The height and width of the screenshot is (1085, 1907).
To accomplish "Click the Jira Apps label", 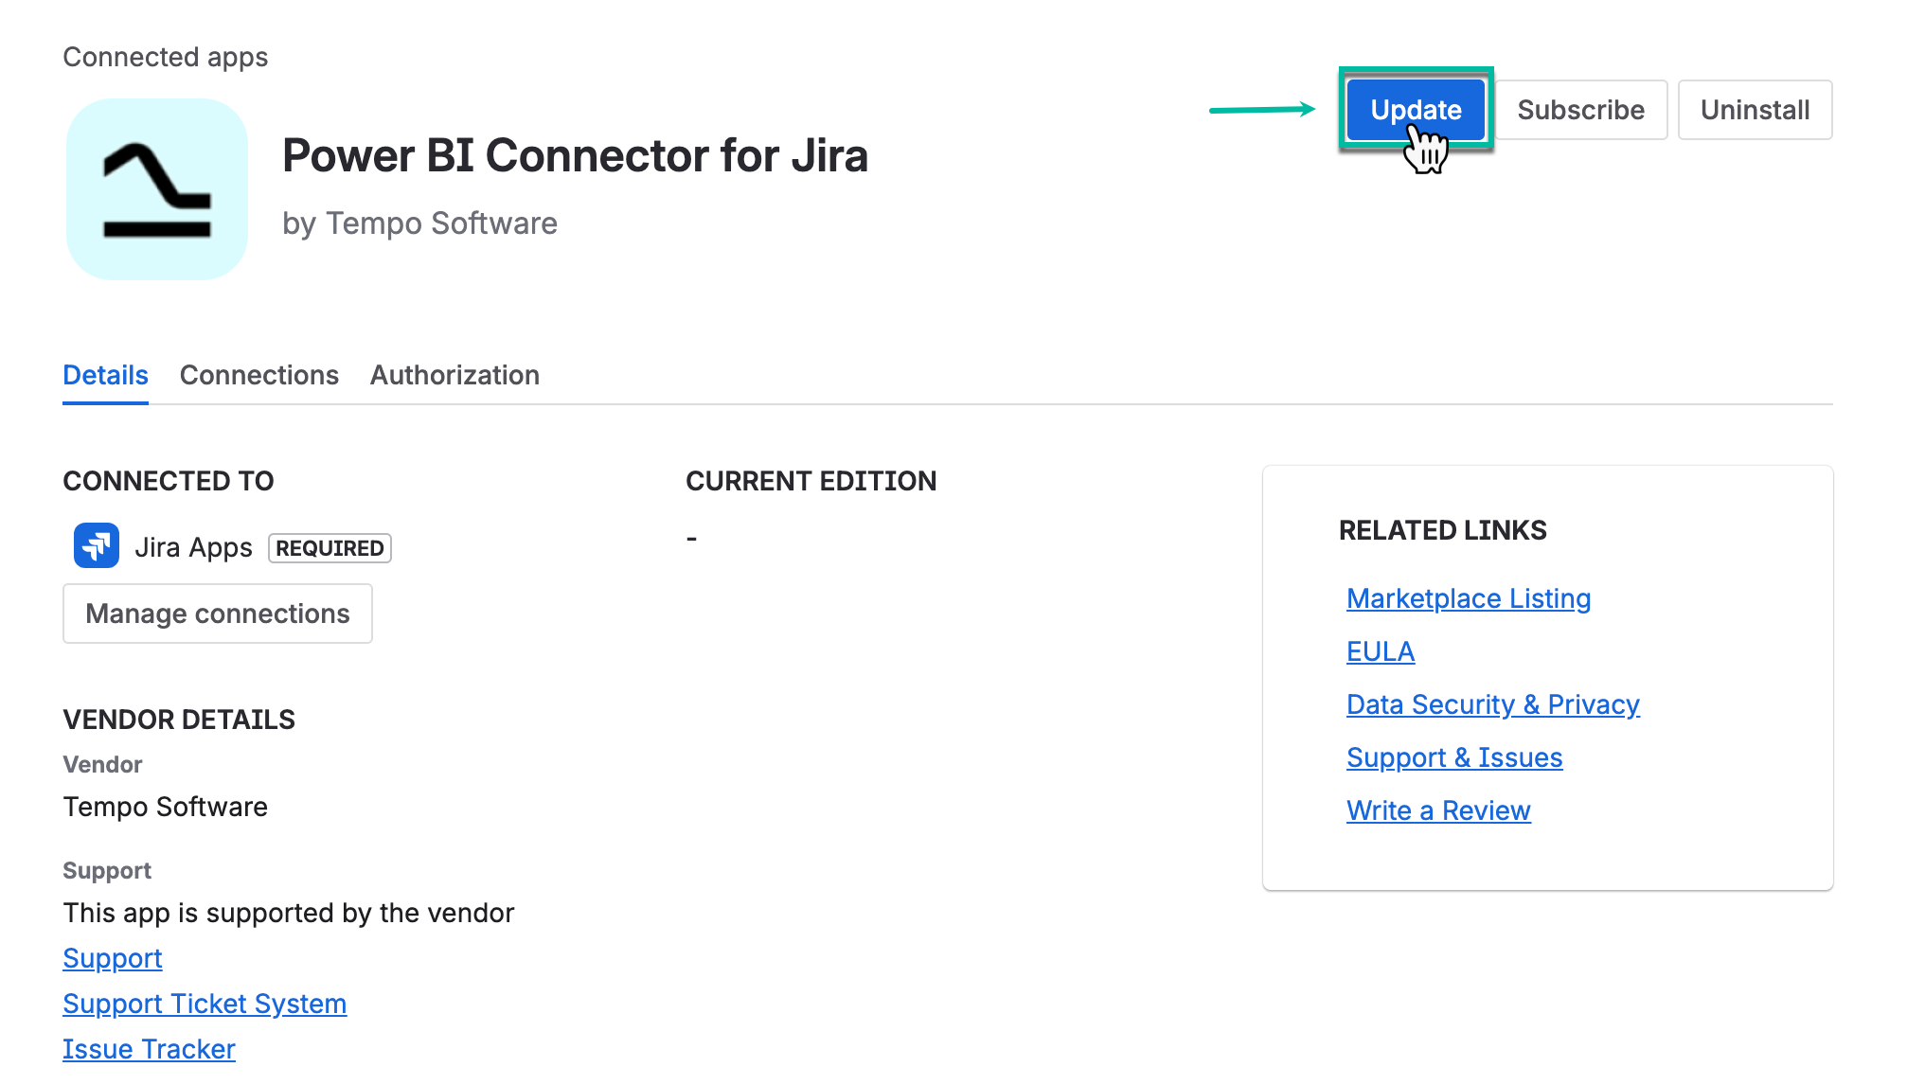I will [193, 547].
